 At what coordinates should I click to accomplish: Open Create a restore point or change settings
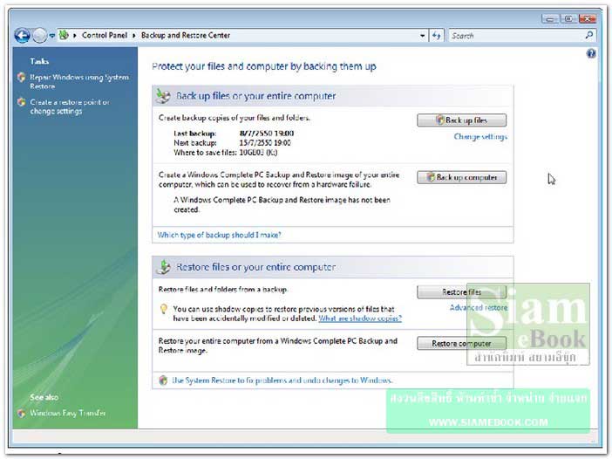tap(70, 106)
